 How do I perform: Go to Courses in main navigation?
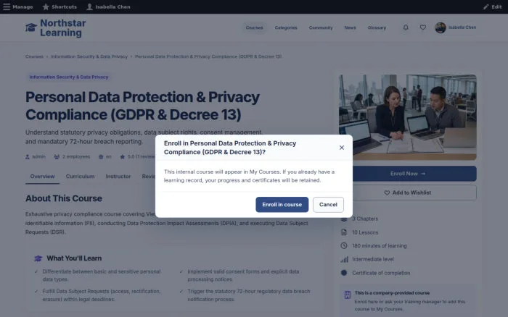(x=254, y=28)
